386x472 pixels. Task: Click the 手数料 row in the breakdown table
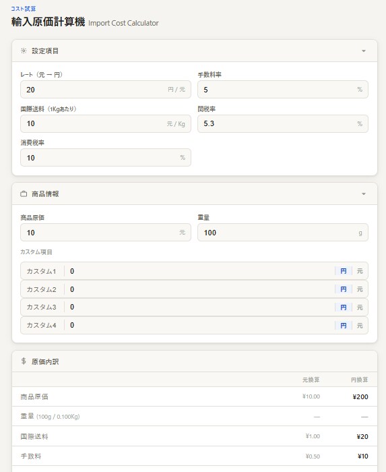point(195,456)
